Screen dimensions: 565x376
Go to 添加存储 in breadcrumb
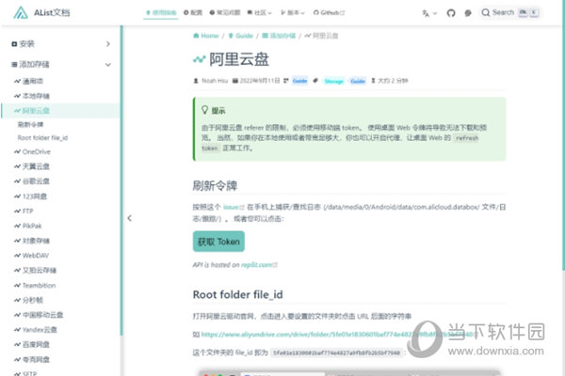coord(279,36)
